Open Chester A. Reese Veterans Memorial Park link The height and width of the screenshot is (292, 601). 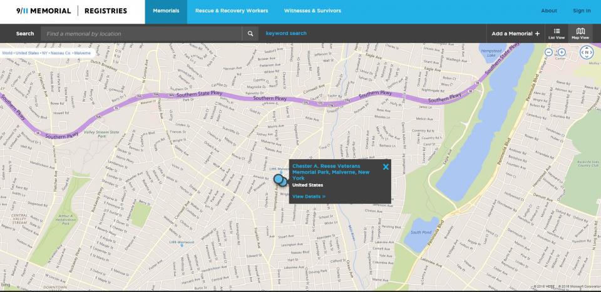[x=331, y=172]
